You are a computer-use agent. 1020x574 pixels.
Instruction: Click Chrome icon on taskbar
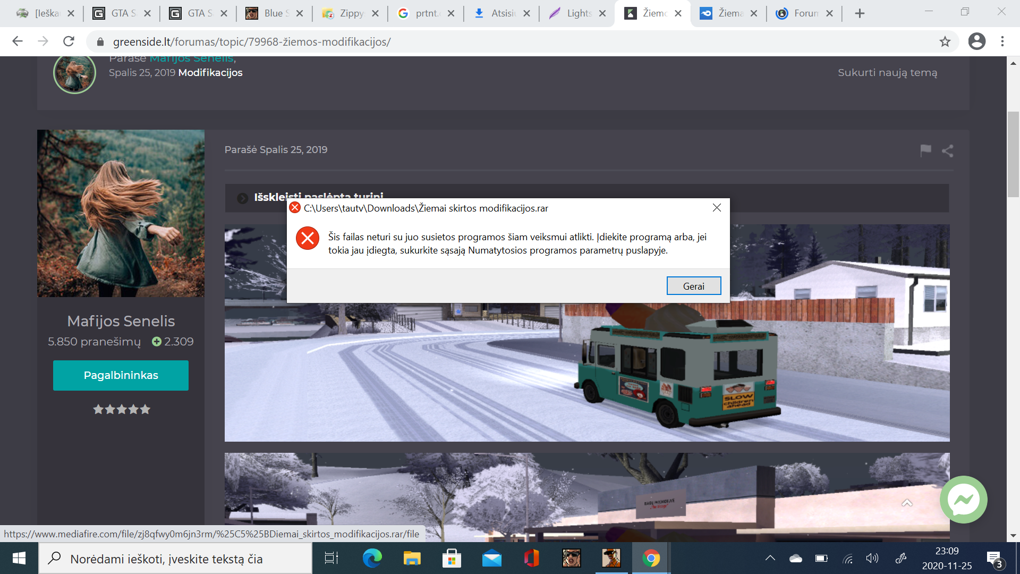coord(651,558)
